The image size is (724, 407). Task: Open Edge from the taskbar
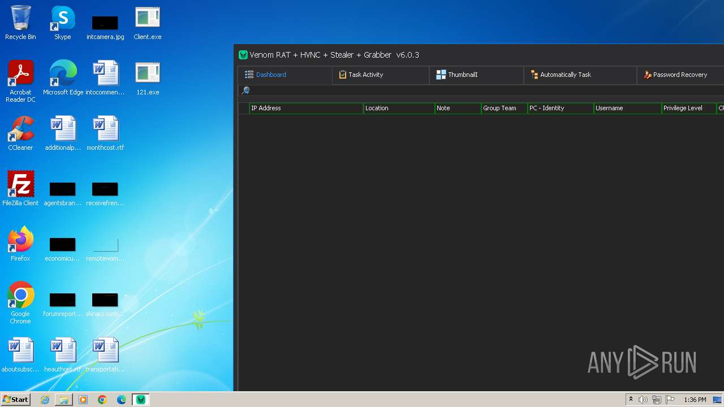click(x=122, y=400)
